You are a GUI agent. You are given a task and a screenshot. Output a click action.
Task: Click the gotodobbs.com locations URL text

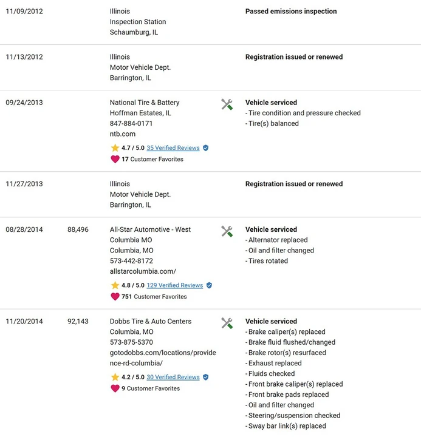click(163, 358)
